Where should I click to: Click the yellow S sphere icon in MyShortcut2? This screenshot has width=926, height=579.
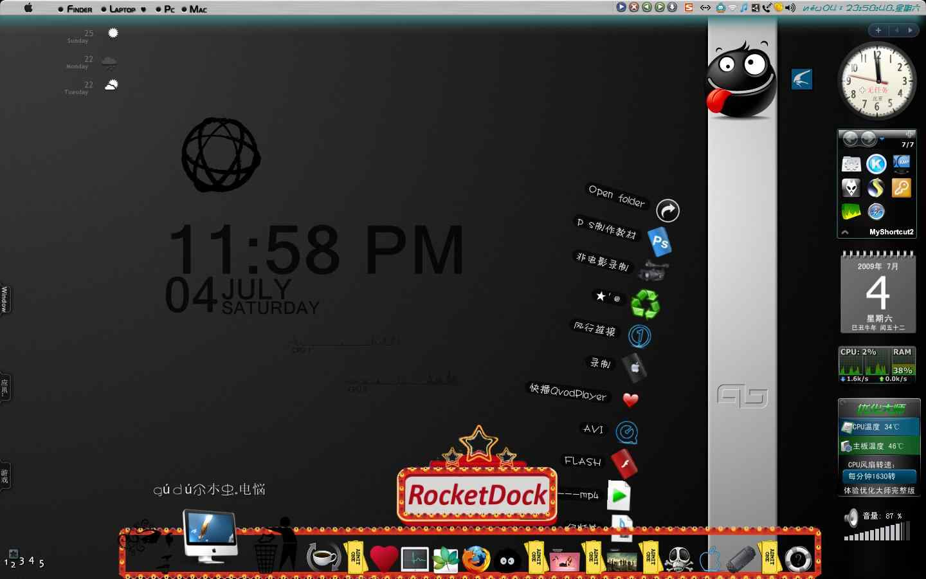(x=876, y=188)
